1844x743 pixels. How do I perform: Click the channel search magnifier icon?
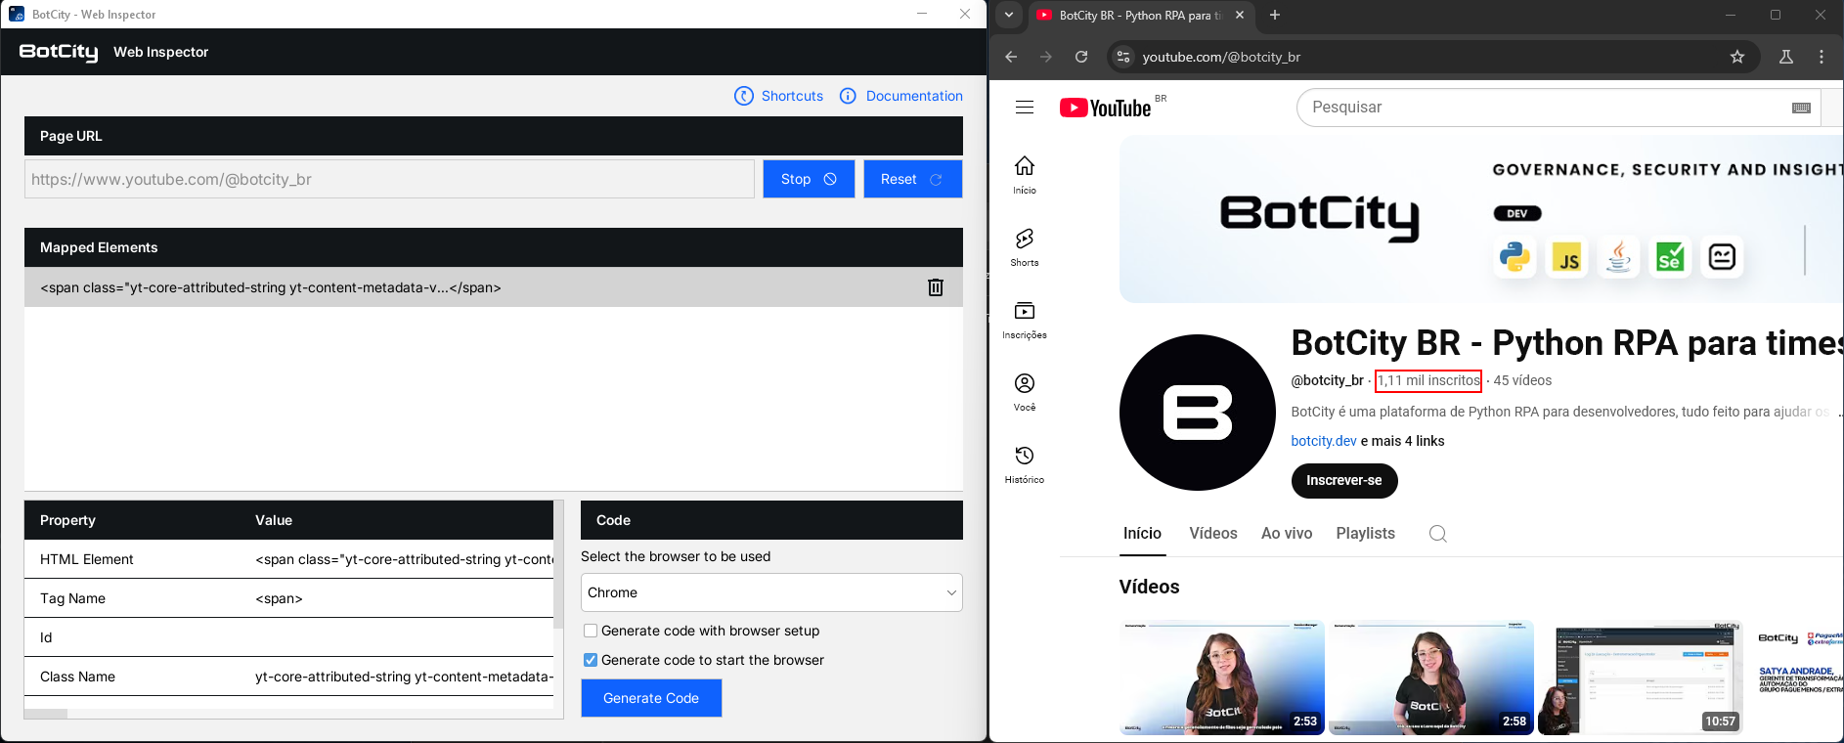coord(1437,534)
